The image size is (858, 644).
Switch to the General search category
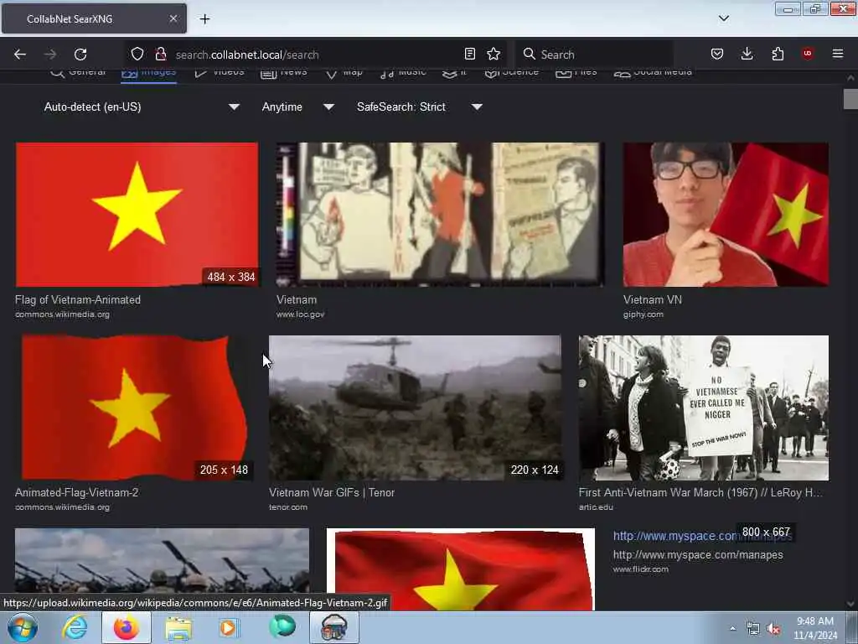78,72
